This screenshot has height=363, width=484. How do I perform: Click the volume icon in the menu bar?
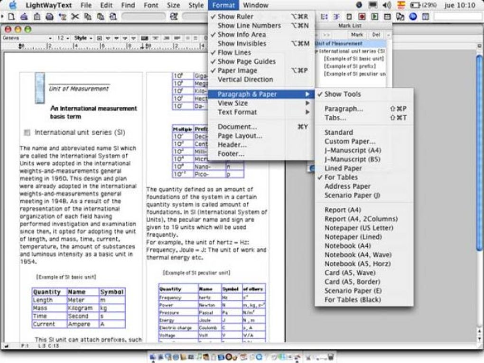pyautogui.click(x=387, y=5)
